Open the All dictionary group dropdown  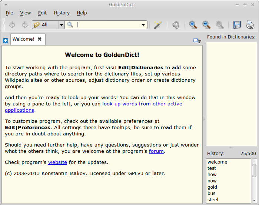[48, 25]
